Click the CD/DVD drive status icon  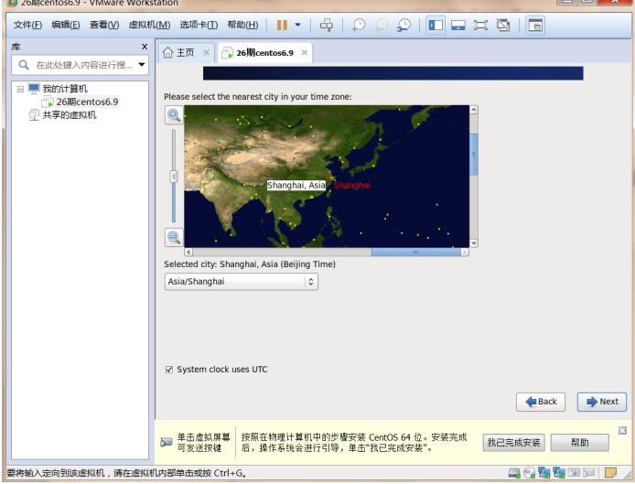(x=529, y=473)
